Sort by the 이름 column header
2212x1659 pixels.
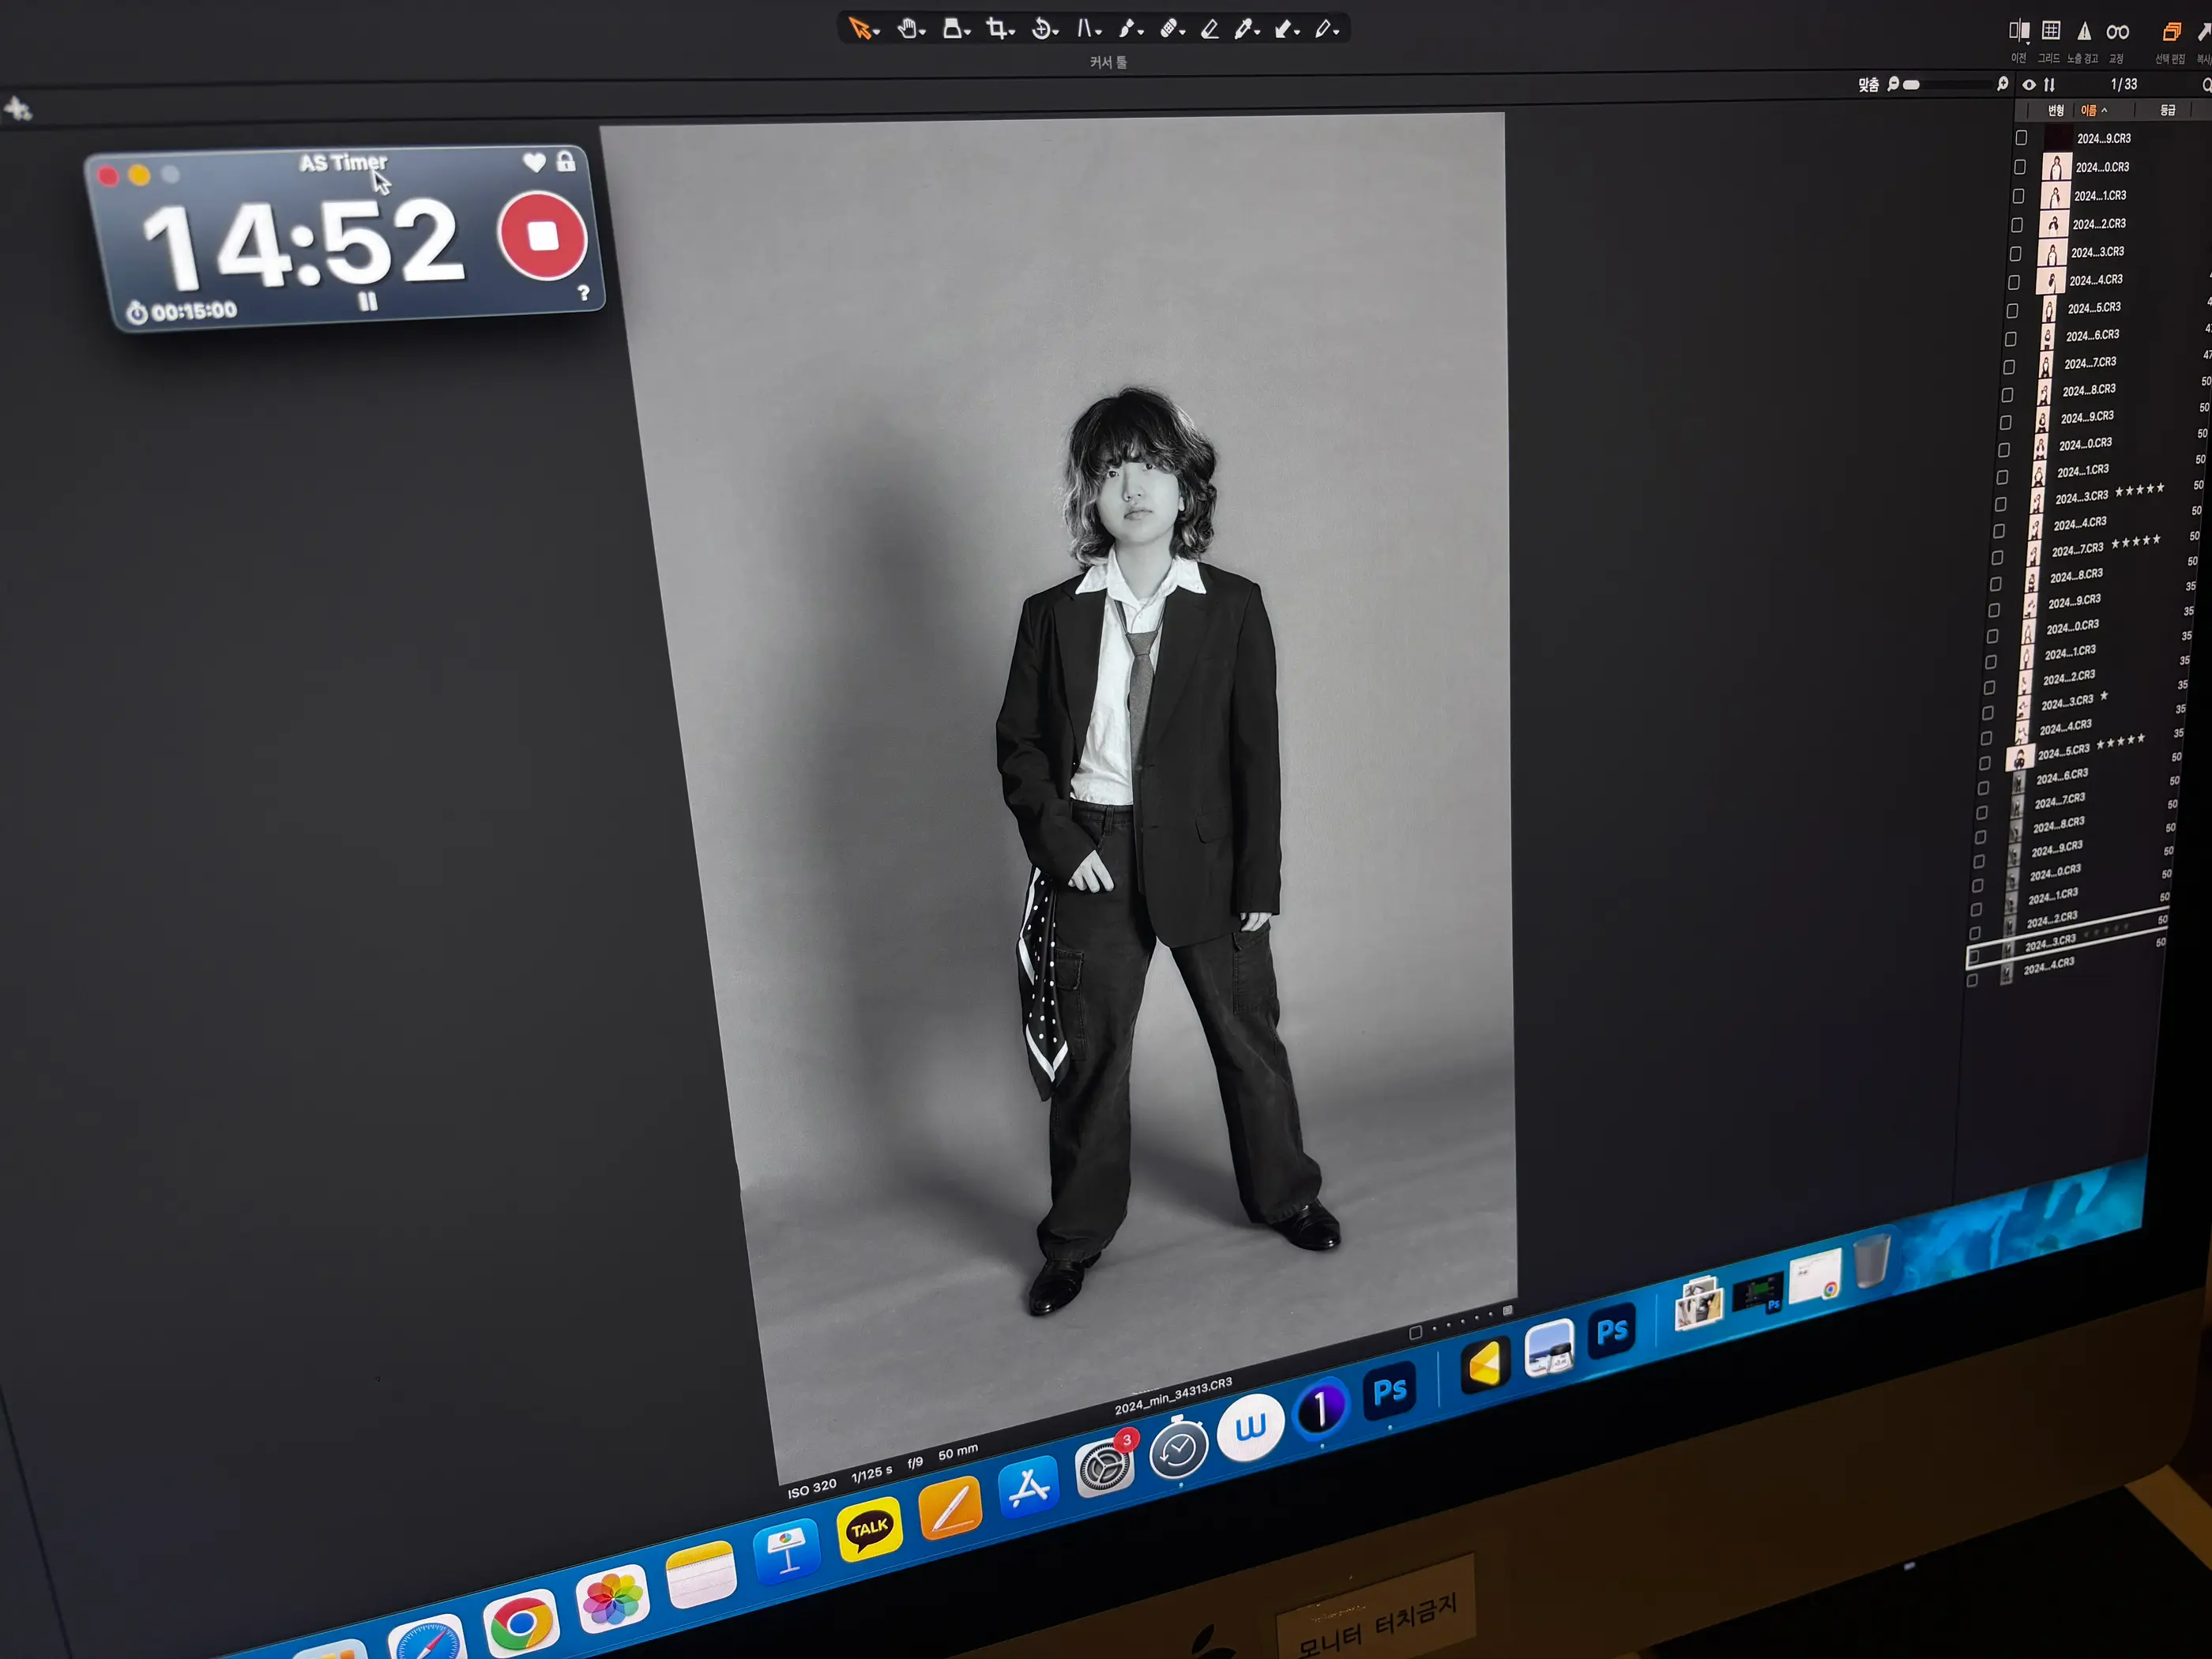click(2091, 111)
